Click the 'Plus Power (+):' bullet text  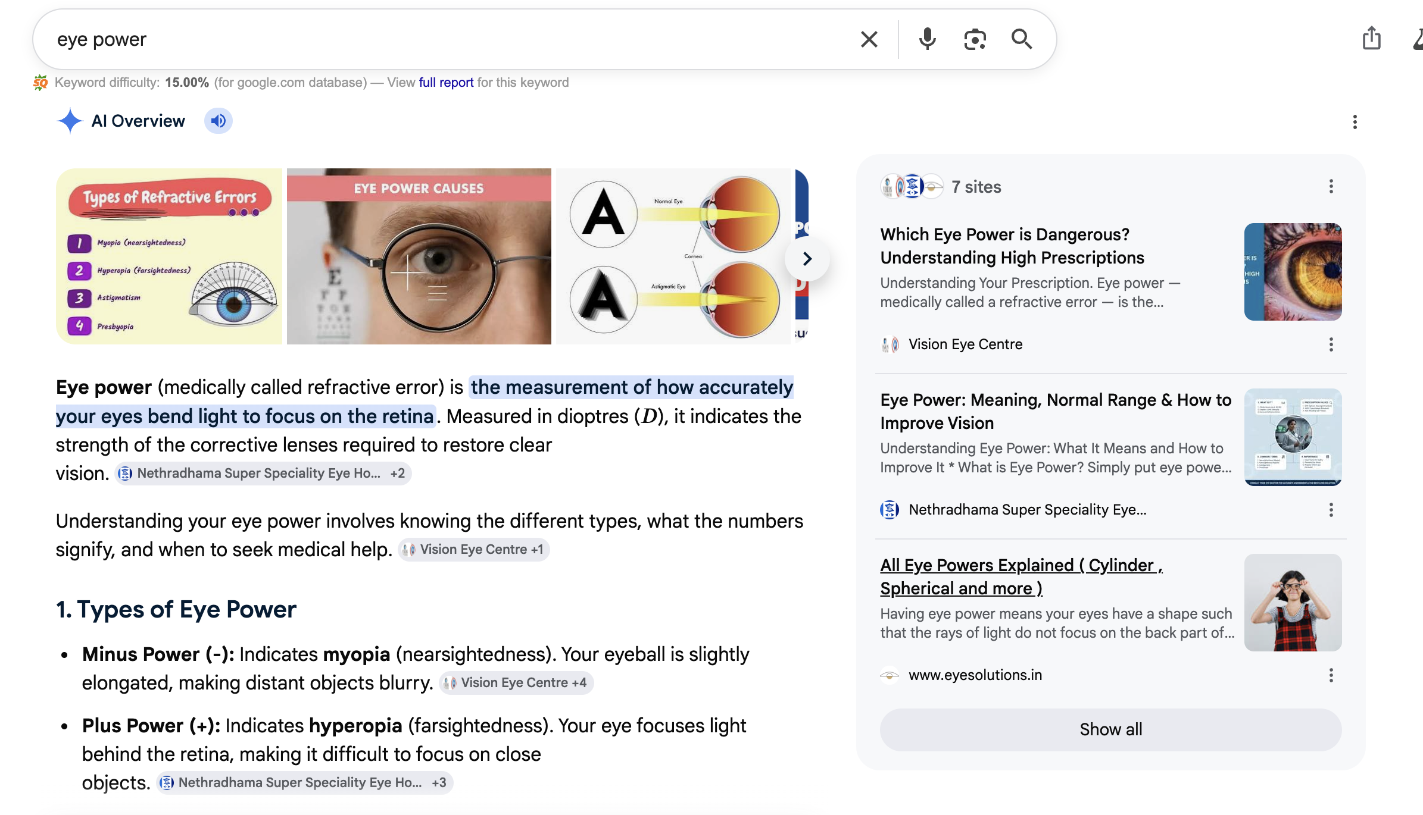pos(151,726)
